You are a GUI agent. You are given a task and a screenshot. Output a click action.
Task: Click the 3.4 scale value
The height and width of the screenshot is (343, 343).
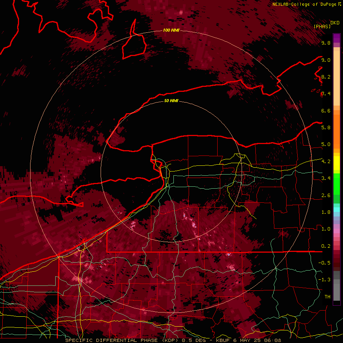[x=326, y=178]
